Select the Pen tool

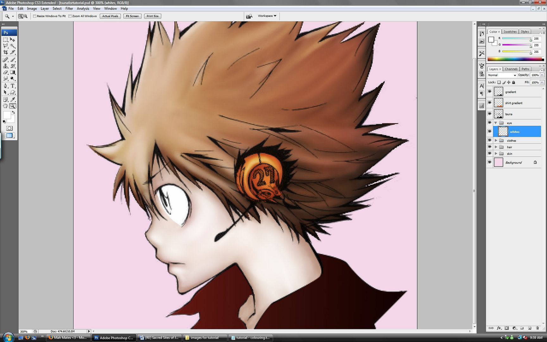[x=6, y=86]
